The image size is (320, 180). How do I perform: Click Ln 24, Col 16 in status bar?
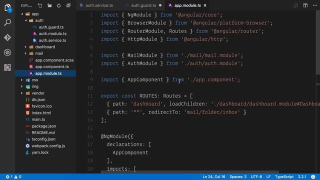[x=214, y=176]
